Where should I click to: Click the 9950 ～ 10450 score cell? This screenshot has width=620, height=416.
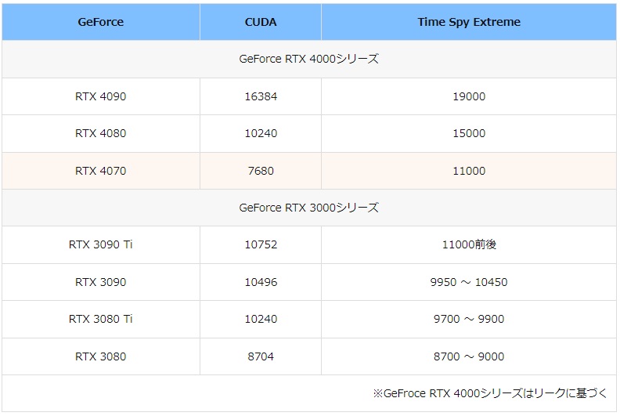tap(468, 282)
